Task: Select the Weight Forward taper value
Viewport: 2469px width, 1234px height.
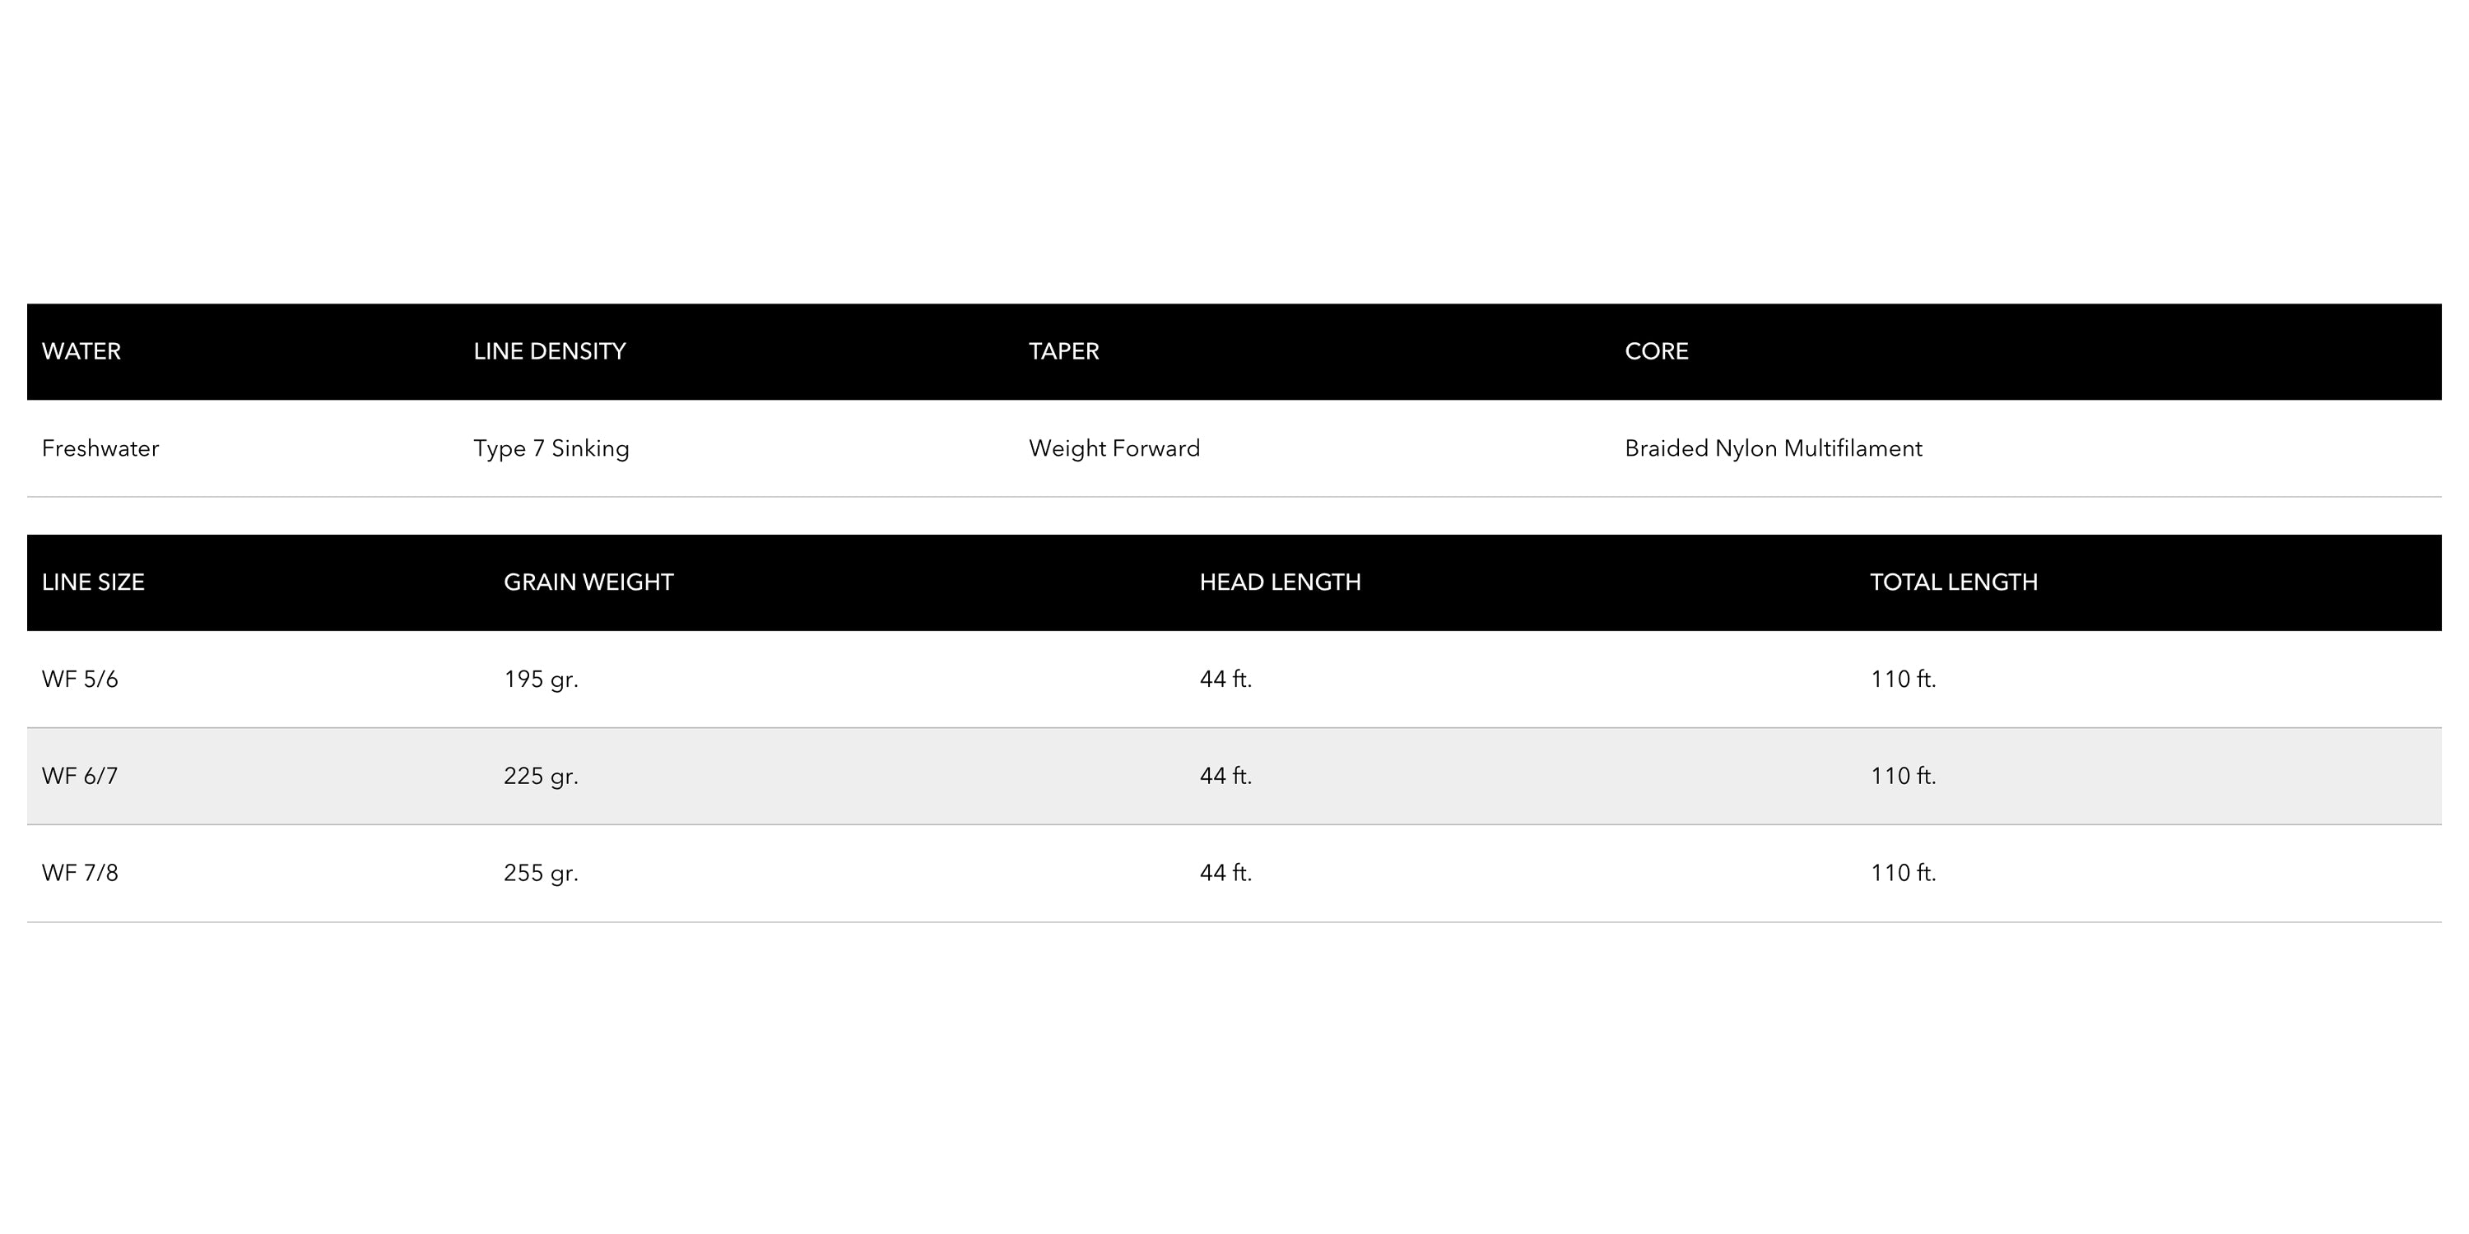Action: pos(1114,448)
